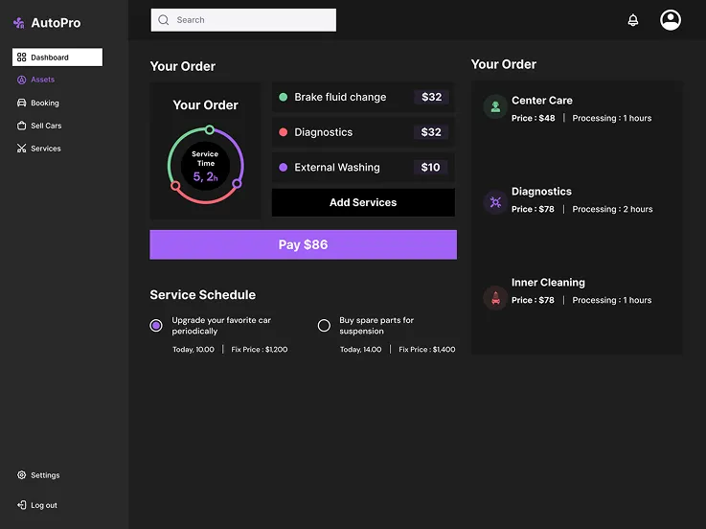Open the user profile avatar
Viewport: 706px width, 529px height.
[671, 20]
